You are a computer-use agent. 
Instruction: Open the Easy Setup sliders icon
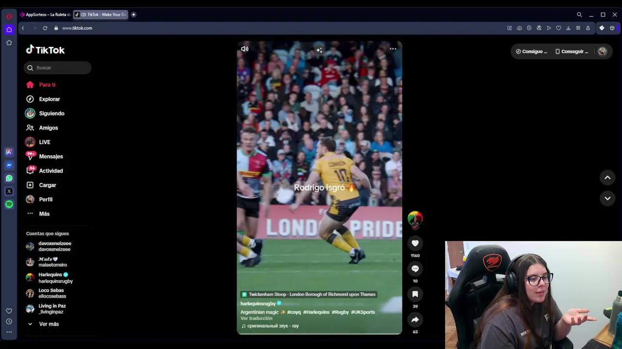point(578,28)
